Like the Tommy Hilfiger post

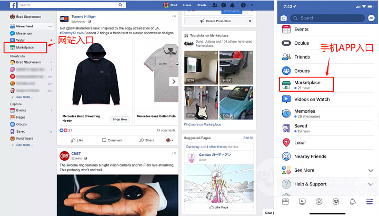pos(77,140)
